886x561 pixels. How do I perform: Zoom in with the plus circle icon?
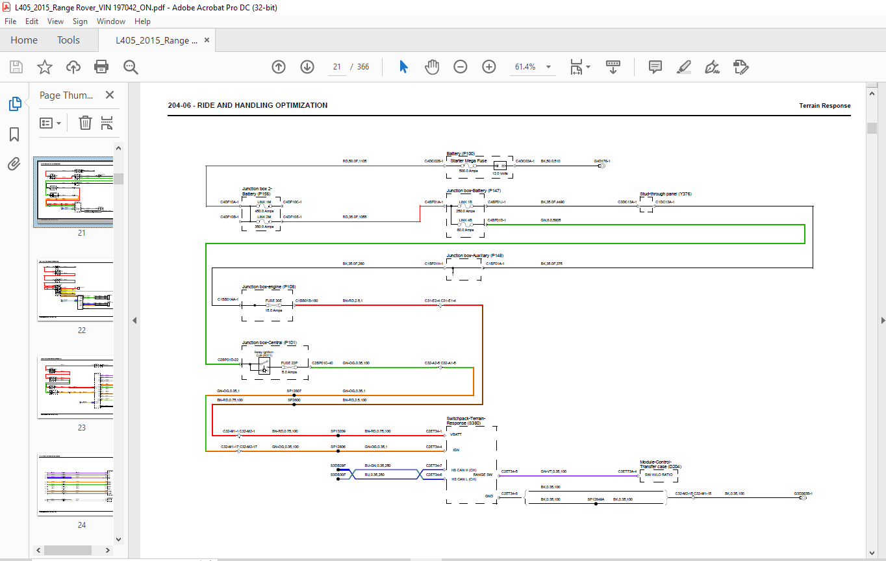click(489, 67)
